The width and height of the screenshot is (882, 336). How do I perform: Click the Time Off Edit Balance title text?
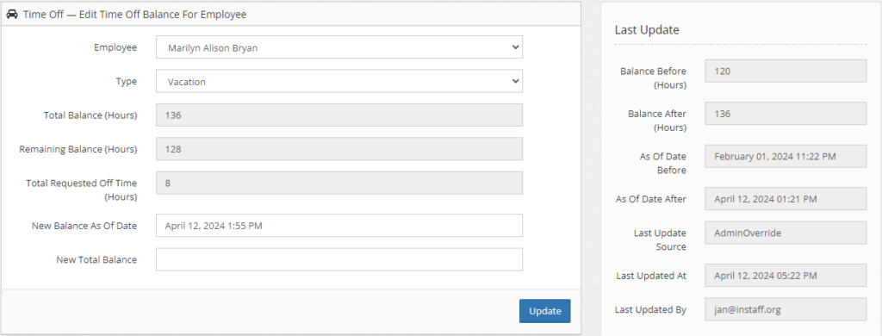(x=134, y=15)
